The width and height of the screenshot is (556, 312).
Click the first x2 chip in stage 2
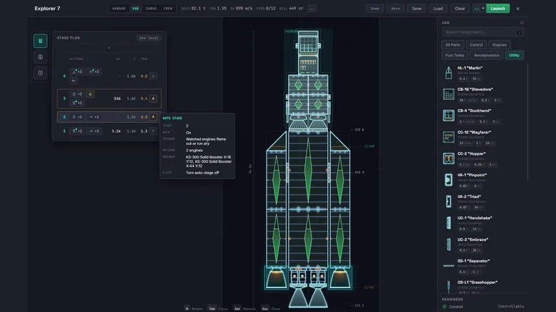pos(77,117)
